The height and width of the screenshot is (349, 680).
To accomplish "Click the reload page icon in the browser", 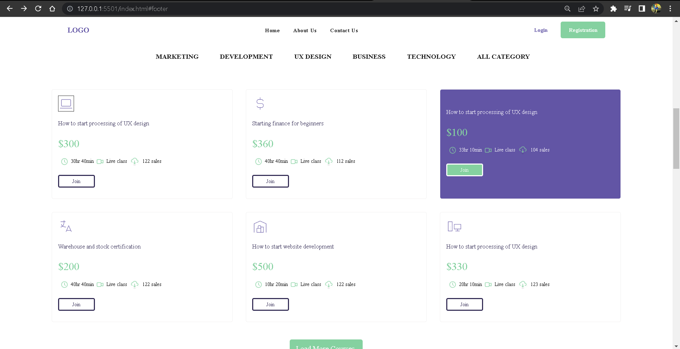I will click(38, 8).
